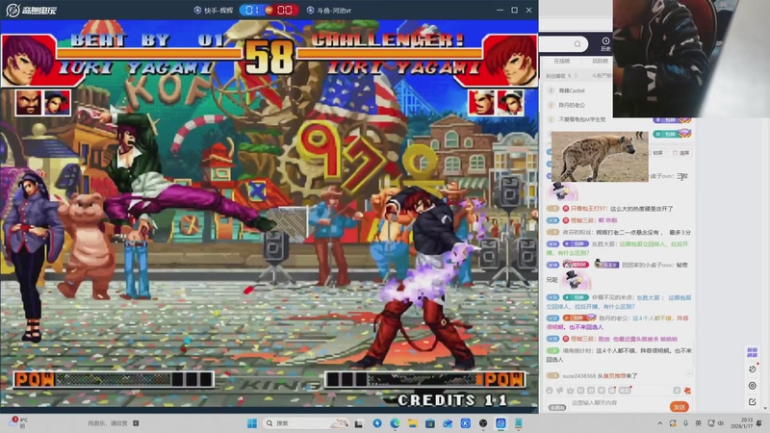Open the rank 3 user entry
770x433 pixels.
(x=581, y=119)
